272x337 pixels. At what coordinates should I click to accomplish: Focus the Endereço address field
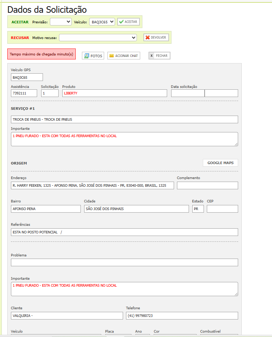(92, 186)
